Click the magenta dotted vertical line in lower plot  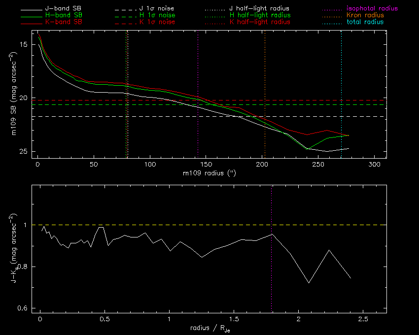pos(272,276)
